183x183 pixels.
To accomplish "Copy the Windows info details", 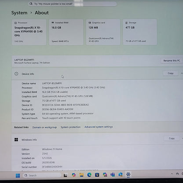I will tap(172, 138).
